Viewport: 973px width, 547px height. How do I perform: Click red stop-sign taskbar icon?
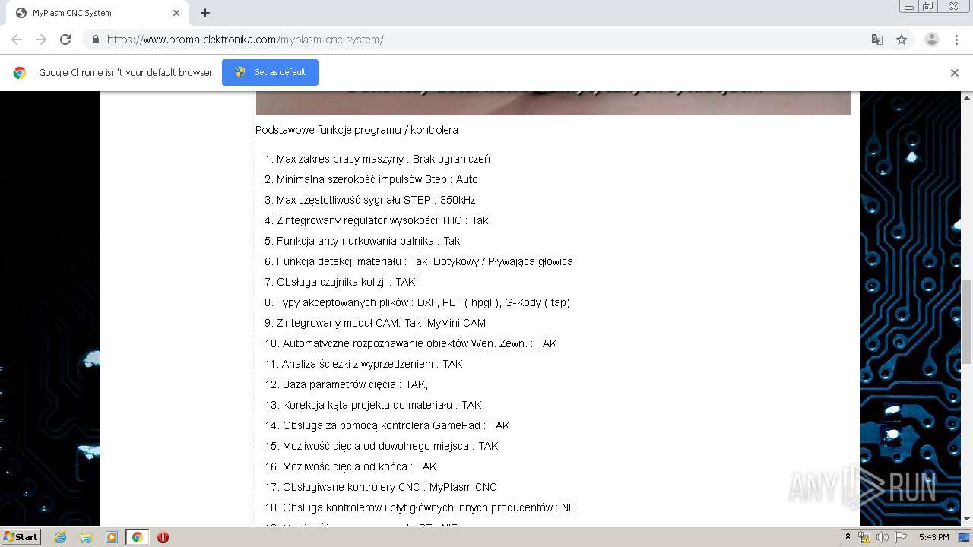tap(163, 537)
